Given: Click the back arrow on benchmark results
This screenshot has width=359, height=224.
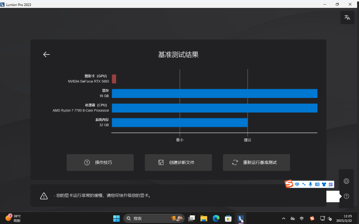Looking at the screenshot, I should tap(46, 54).
